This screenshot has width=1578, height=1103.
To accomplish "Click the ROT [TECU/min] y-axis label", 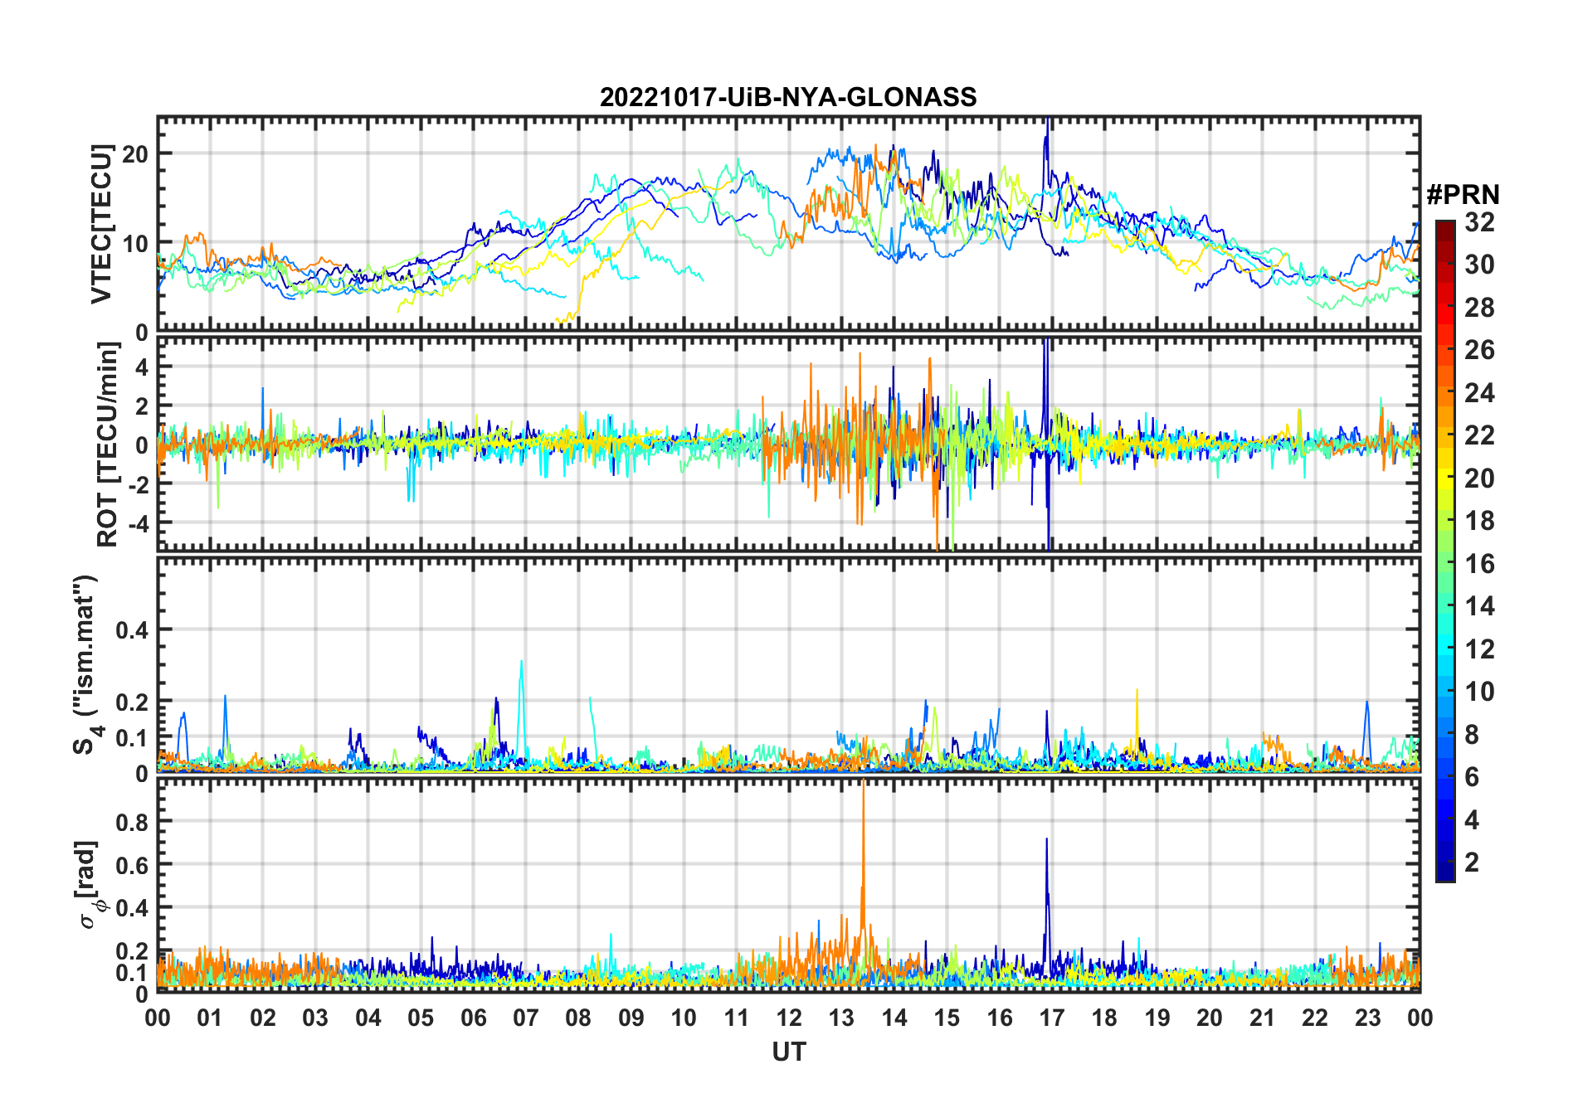I will click(x=108, y=445).
